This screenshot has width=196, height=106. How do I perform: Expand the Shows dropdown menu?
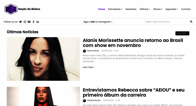(x=158, y=9)
